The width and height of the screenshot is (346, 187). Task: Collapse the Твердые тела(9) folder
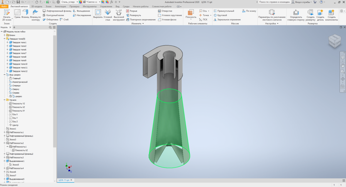click(x=5, y=39)
